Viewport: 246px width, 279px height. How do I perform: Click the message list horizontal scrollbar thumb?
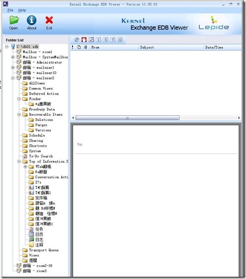[127, 118]
